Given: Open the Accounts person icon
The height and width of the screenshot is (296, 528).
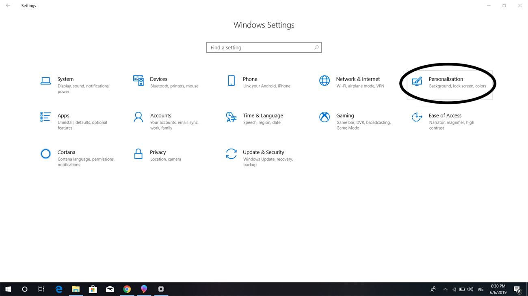Looking at the screenshot, I should click(x=138, y=117).
